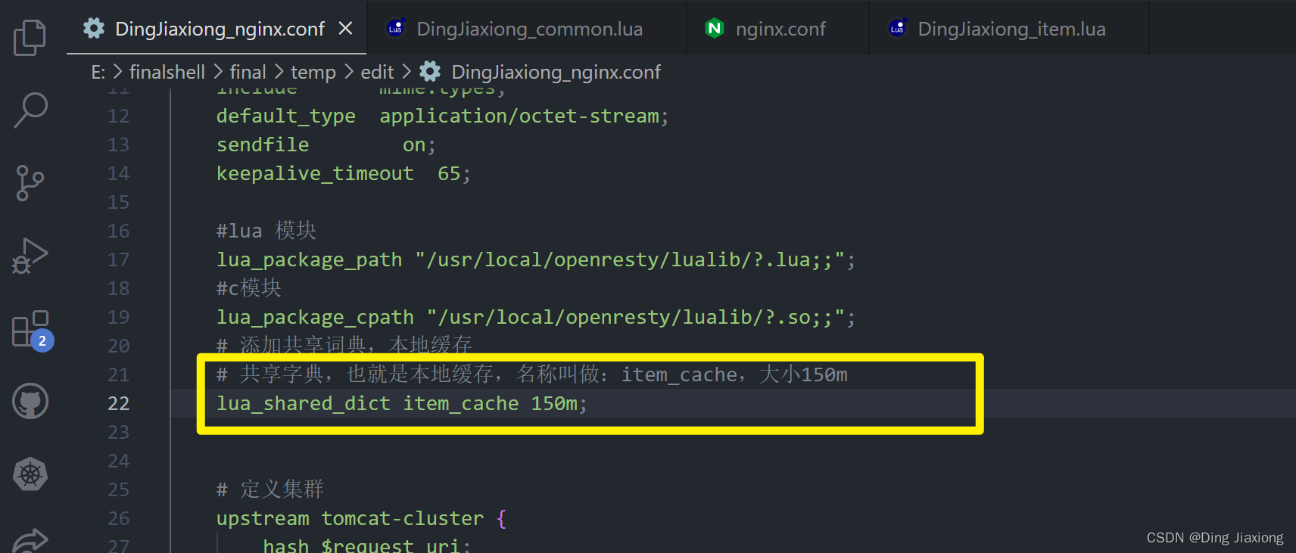The height and width of the screenshot is (553, 1296).
Task: Click line number 17 in the gutter
Action: pyautogui.click(x=118, y=259)
